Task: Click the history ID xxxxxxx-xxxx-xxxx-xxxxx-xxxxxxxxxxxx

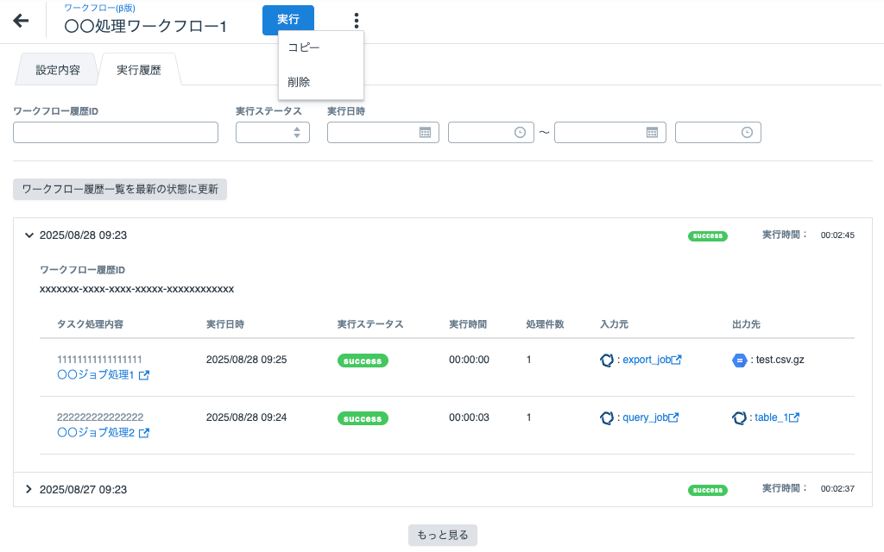Action: [x=137, y=289]
